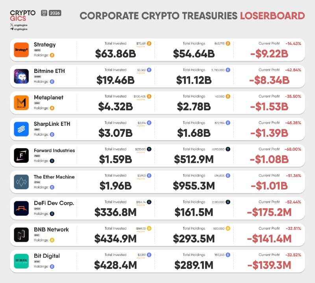Click the BNB Network black N logo
The image size is (315, 283).
coord(21,235)
